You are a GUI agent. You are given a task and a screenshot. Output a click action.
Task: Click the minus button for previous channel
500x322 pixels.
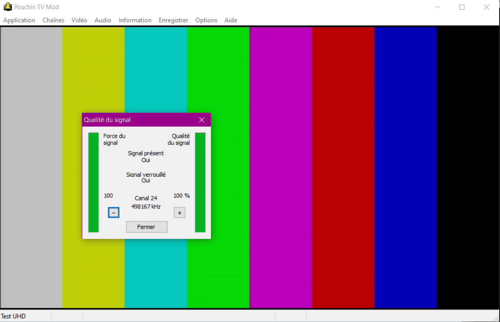[114, 213]
